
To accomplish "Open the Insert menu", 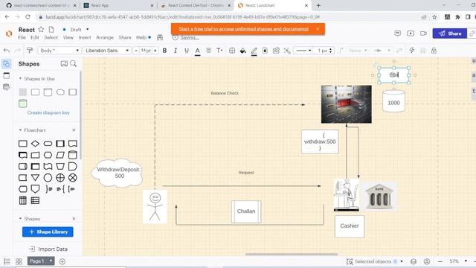I will tap(85, 37).
